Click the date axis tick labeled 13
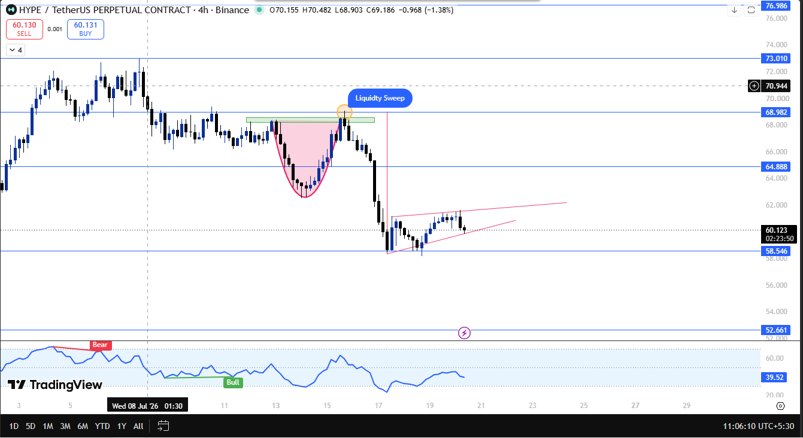Screen dimensions: 803x438 275,406
